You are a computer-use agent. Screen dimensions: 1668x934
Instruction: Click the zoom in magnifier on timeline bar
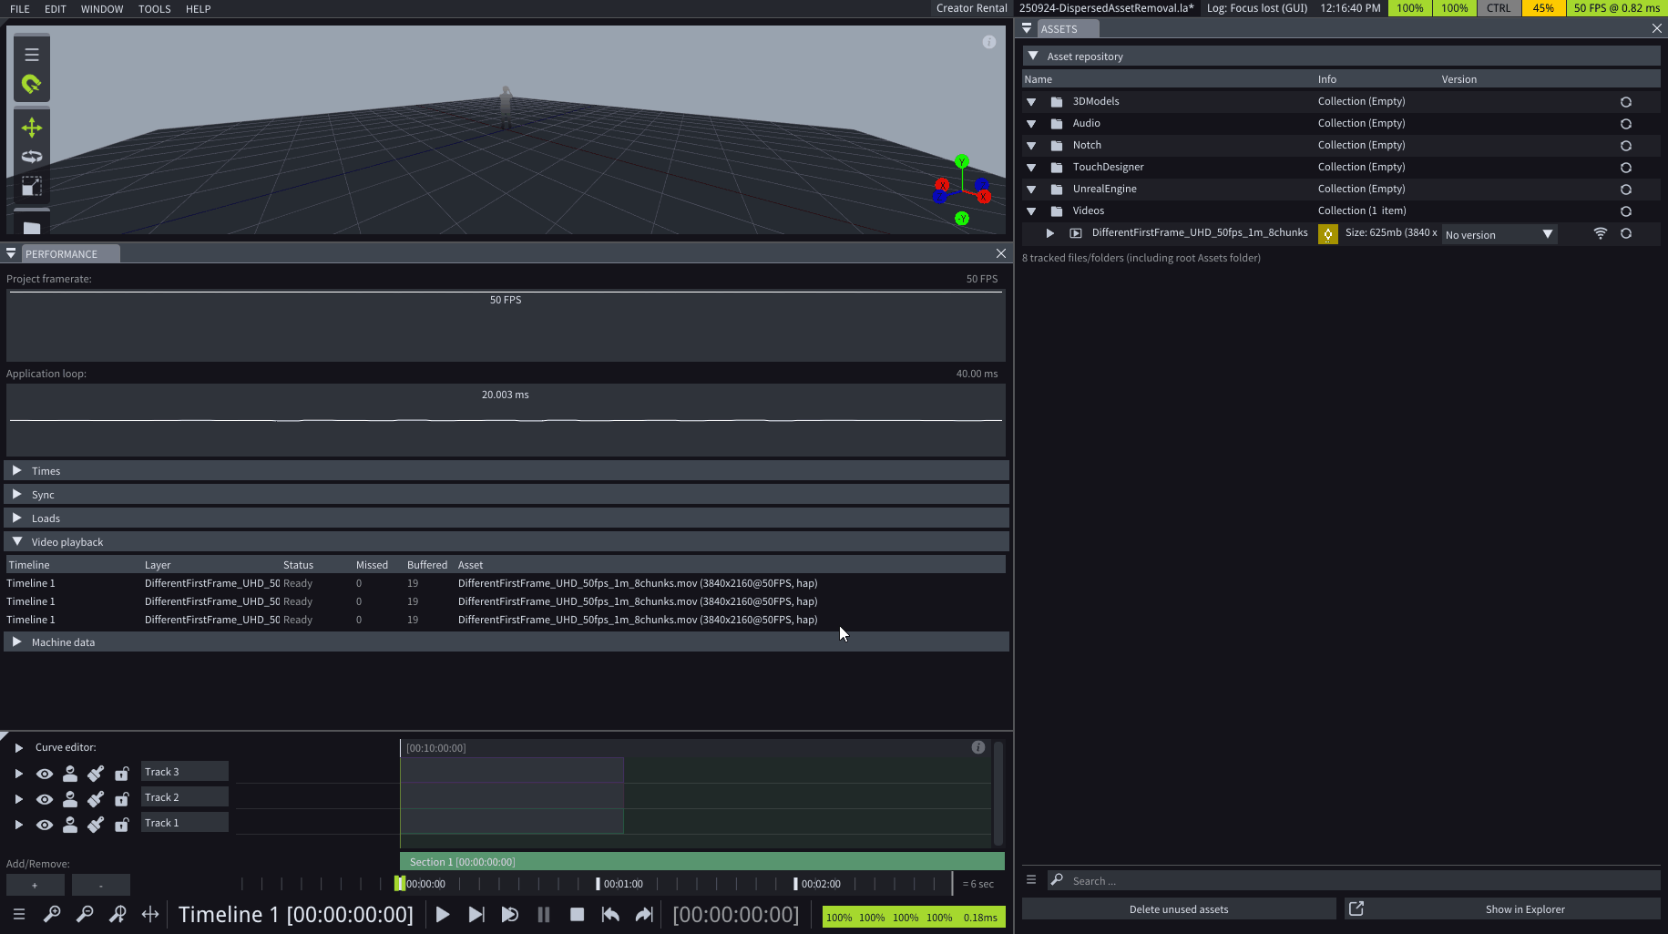[x=52, y=914]
